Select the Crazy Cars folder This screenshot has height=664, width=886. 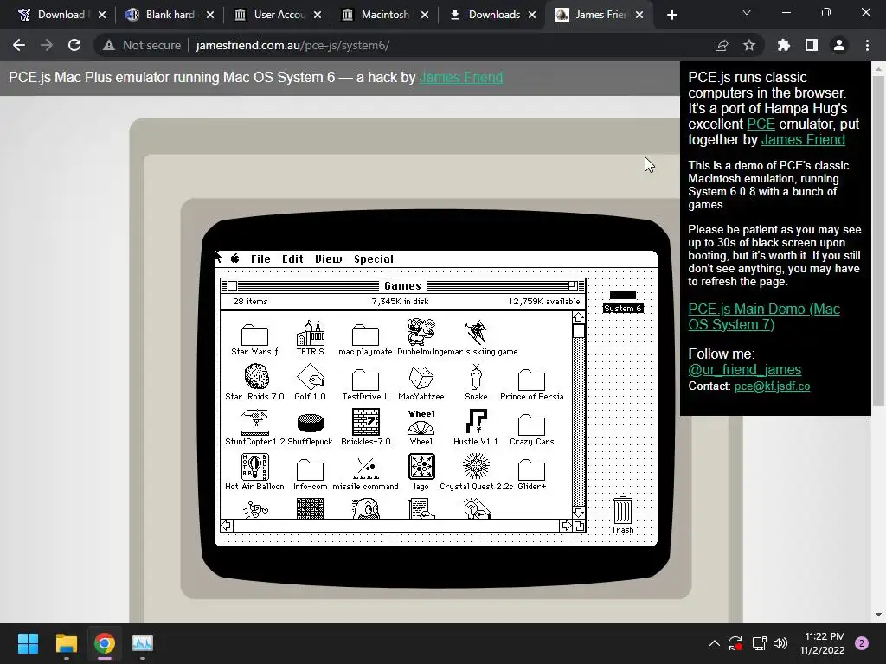531,425
